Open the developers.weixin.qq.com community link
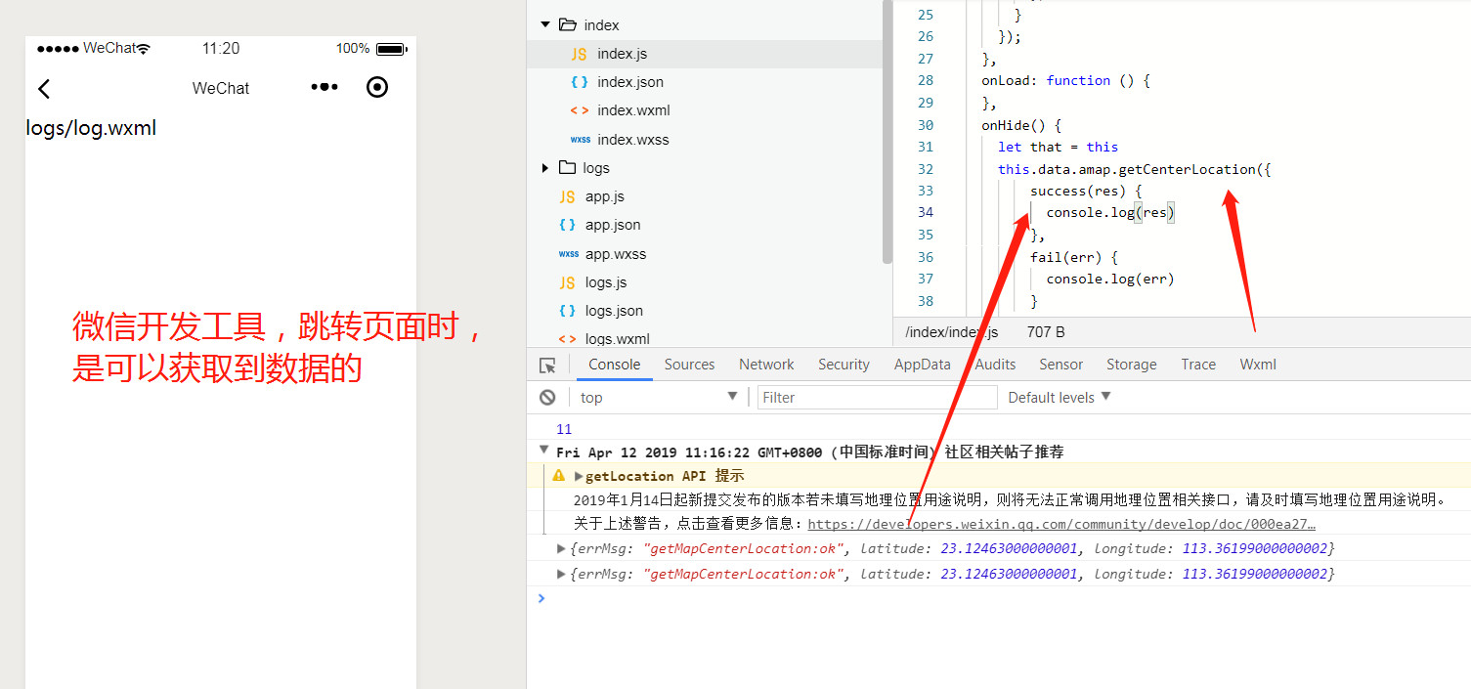Screen dimensions: 1471x689 tap(1061, 524)
